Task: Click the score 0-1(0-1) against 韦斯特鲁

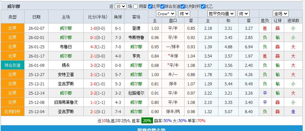Action: pyautogui.click(x=98, y=38)
